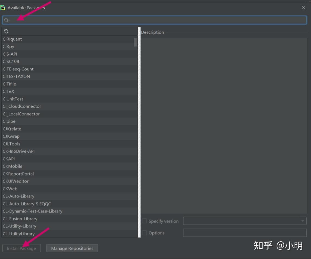Open the Specify version dropdown

coord(245,221)
